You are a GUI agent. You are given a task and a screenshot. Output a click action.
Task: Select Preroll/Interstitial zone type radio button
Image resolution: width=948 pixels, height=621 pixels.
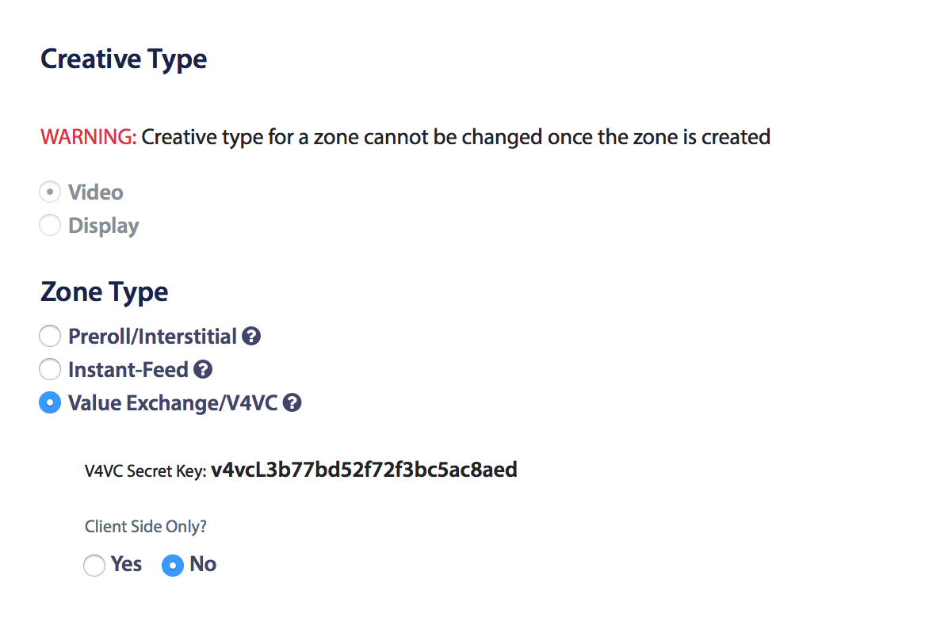pyautogui.click(x=50, y=336)
